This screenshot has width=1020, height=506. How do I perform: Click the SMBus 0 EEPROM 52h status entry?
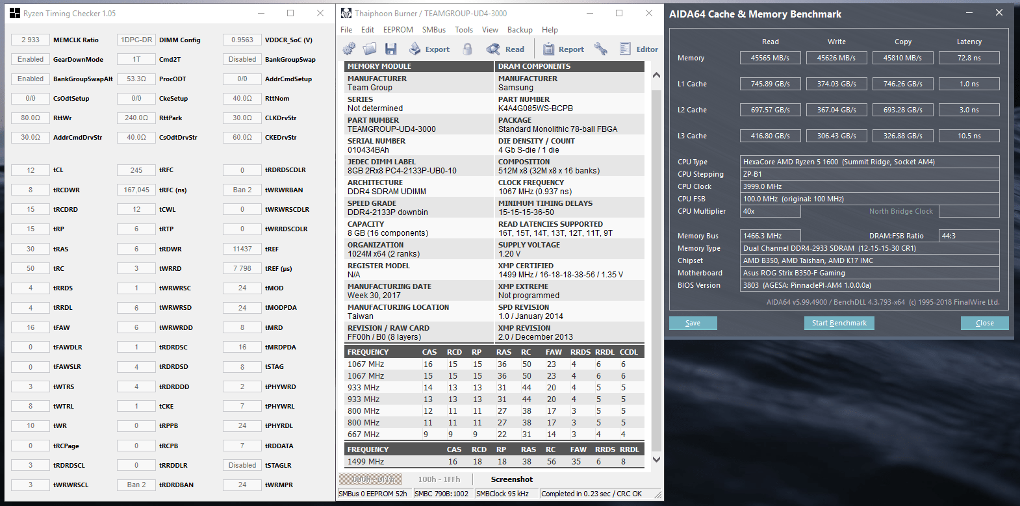pos(374,494)
